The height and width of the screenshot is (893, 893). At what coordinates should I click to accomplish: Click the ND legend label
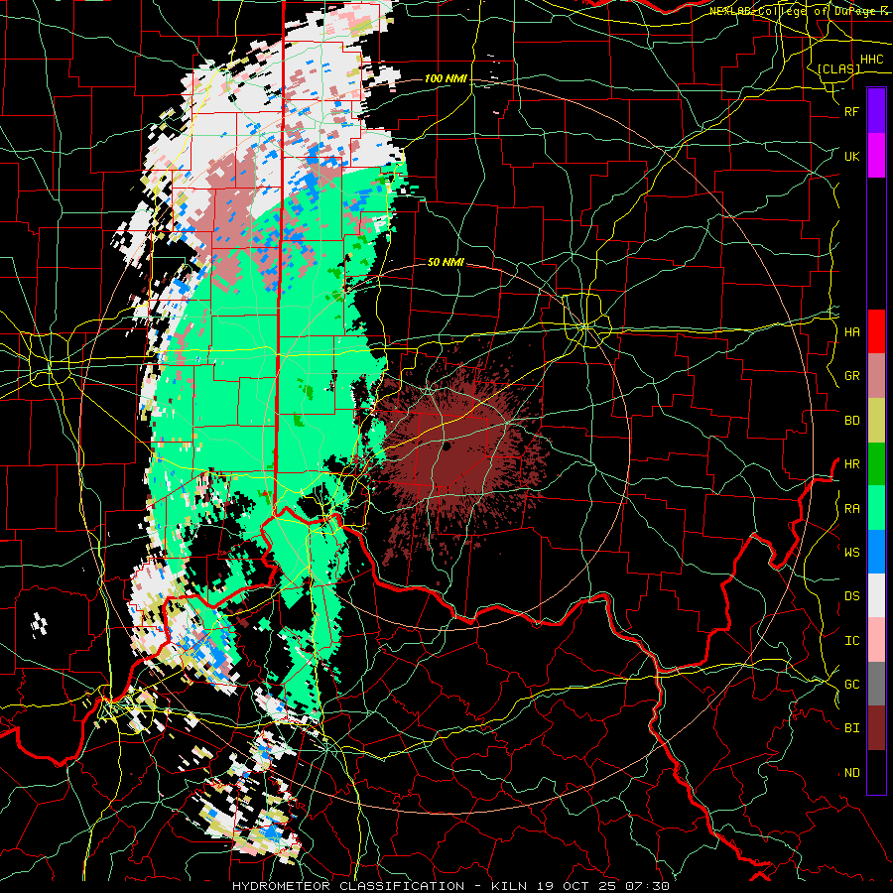click(851, 773)
